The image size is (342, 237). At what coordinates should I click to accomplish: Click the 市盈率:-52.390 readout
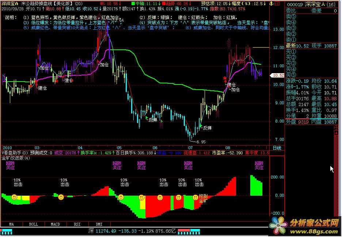228,153
